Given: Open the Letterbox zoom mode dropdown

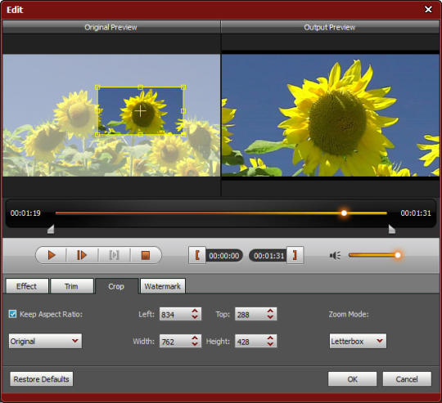Looking at the screenshot, I should tap(358, 341).
